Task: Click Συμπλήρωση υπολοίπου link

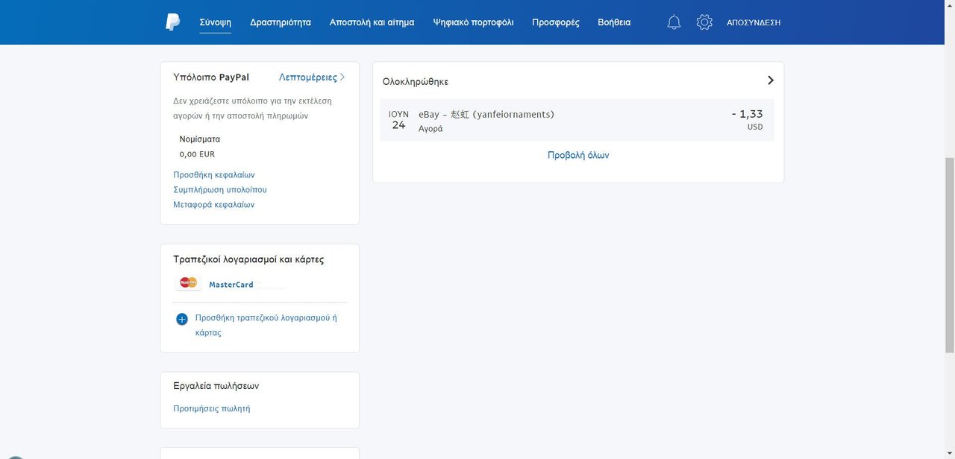Action: (220, 189)
